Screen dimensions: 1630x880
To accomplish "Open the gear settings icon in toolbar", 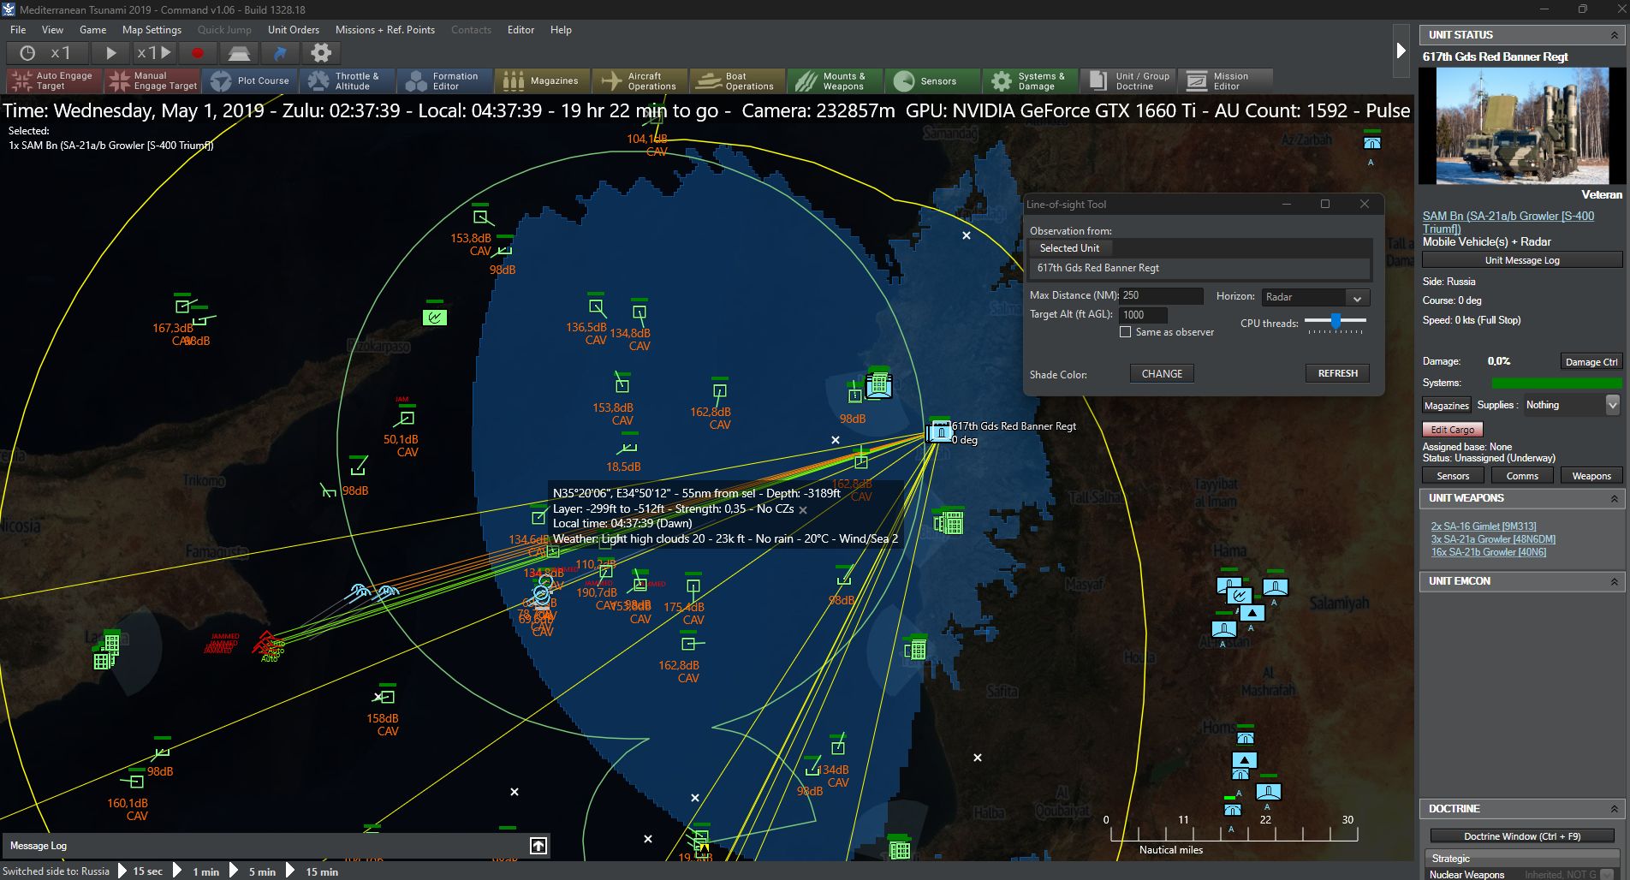I will [x=321, y=53].
